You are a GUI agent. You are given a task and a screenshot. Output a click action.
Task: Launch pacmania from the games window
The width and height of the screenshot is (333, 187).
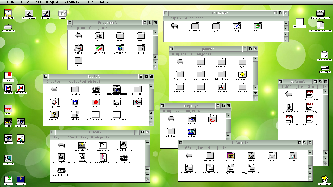pos(242,75)
